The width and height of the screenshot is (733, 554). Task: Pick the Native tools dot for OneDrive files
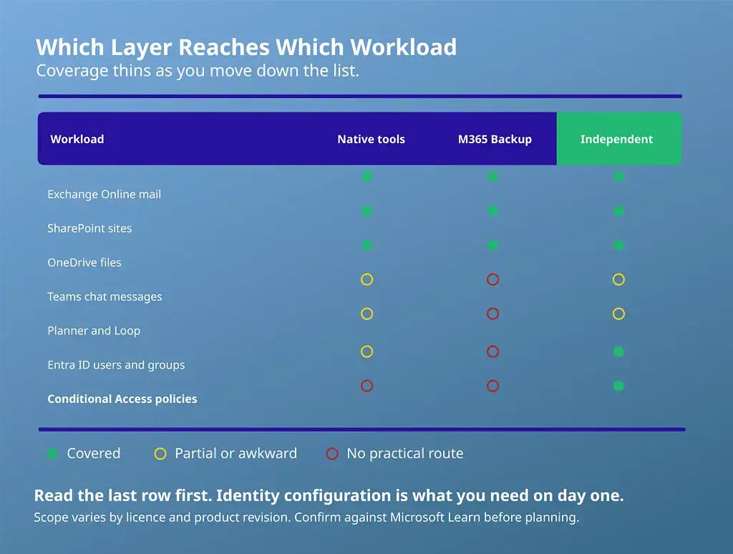coord(367,245)
